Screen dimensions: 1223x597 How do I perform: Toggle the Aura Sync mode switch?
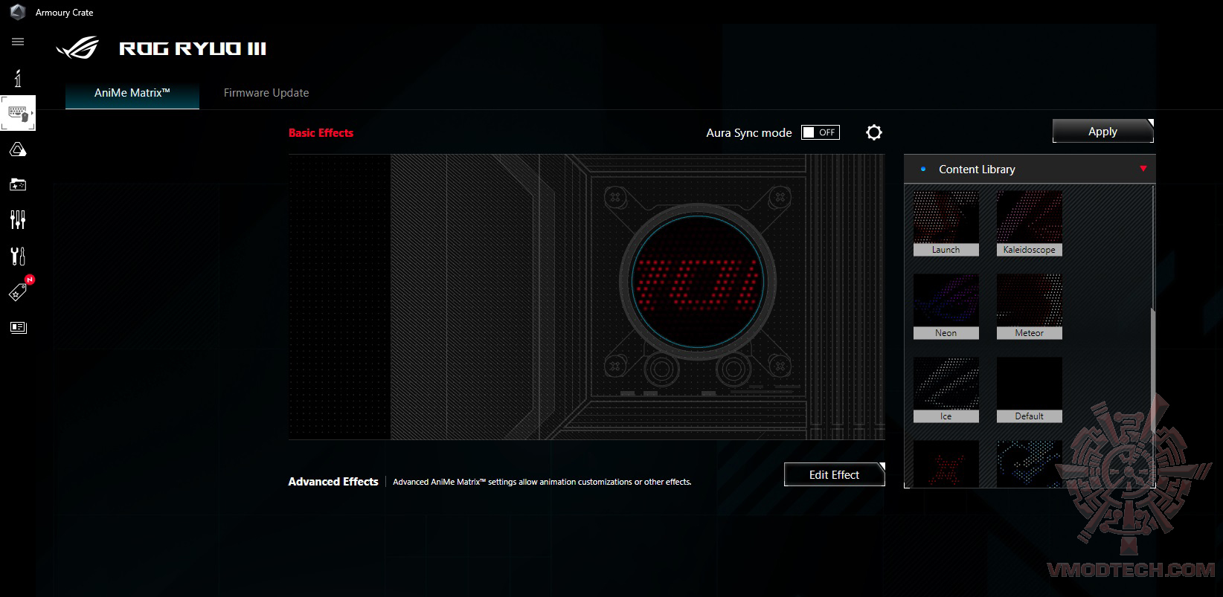click(x=821, y=132)
